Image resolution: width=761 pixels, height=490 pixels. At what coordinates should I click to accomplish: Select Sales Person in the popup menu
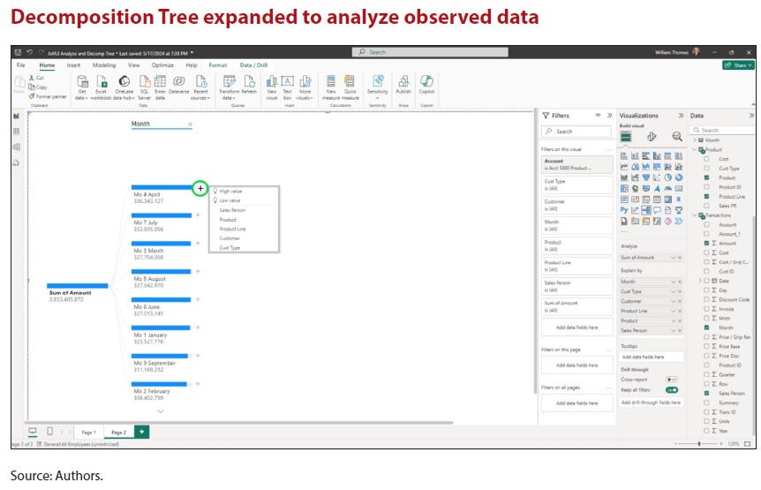coord(233,210)
